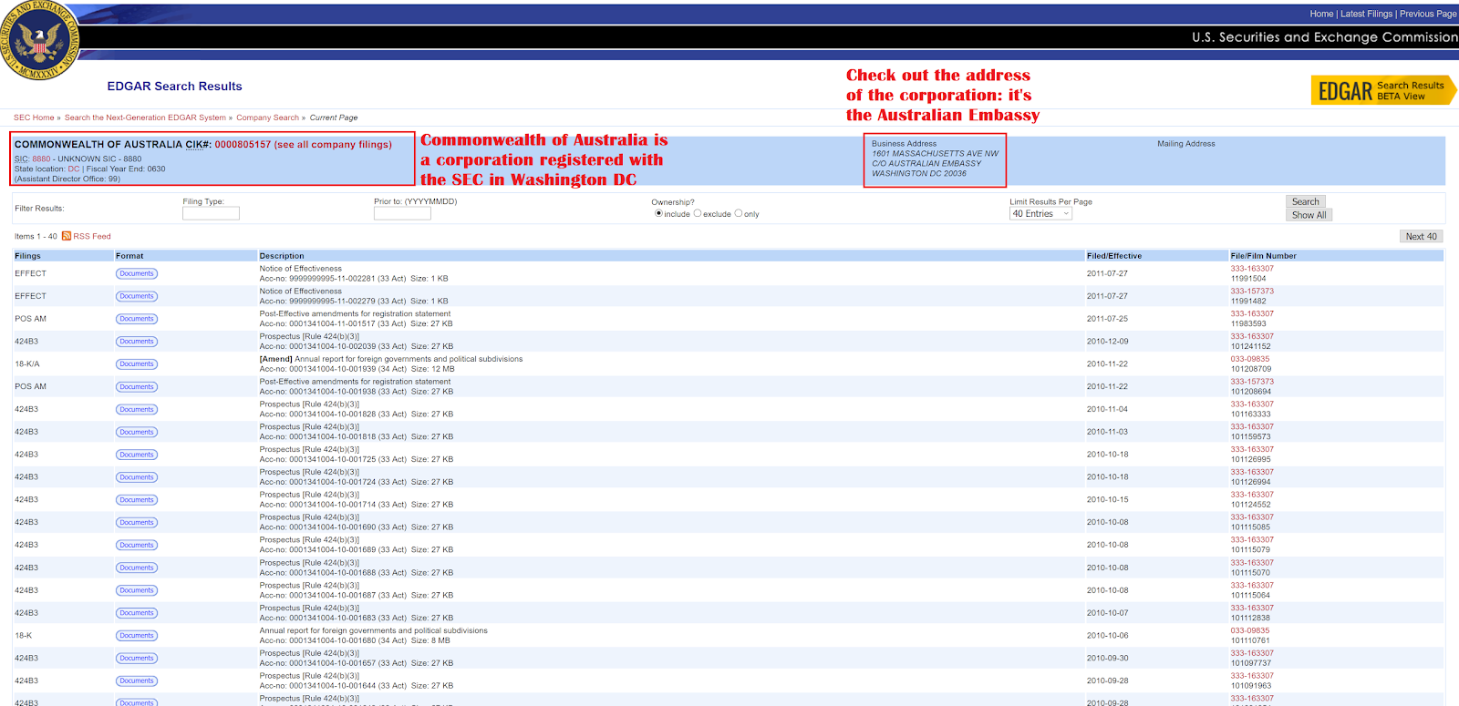The image size is (1459, 706).
Task: Click the Home link in top bar
Action: (x=1321, y=14)
